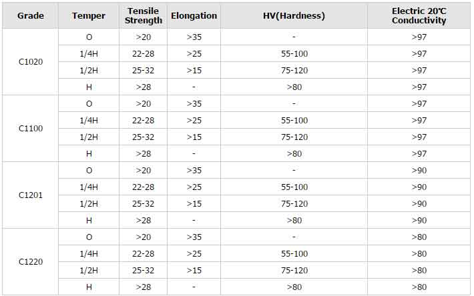Image resolution: width=474 pixels, height=296 pixels.
Task: Click the 55-100 hardness value for C1020
Action: coord(294,54)
